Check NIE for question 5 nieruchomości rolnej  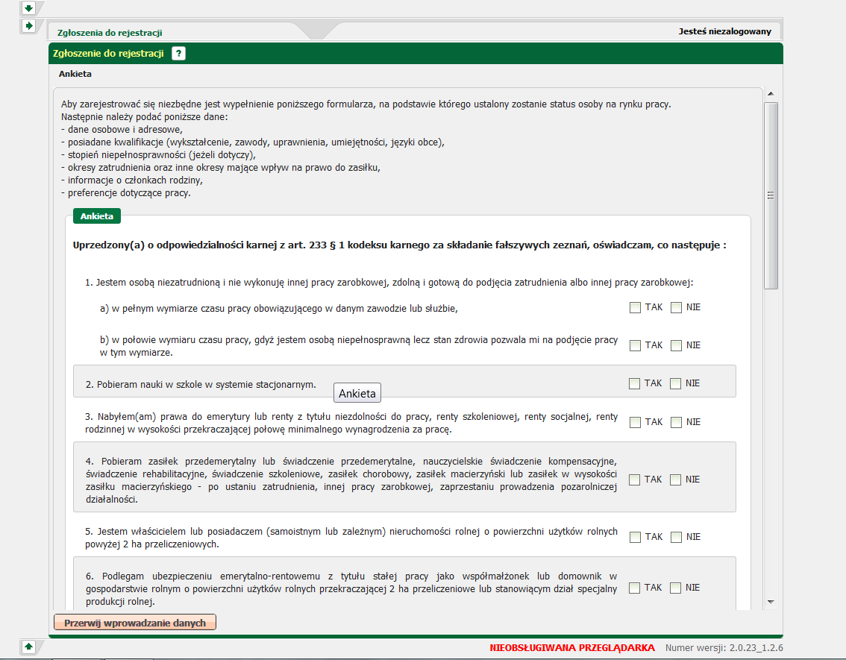[x=676, y=537]
